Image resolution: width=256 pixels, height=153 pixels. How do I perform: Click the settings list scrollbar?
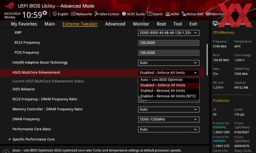[x=207, y=60]
